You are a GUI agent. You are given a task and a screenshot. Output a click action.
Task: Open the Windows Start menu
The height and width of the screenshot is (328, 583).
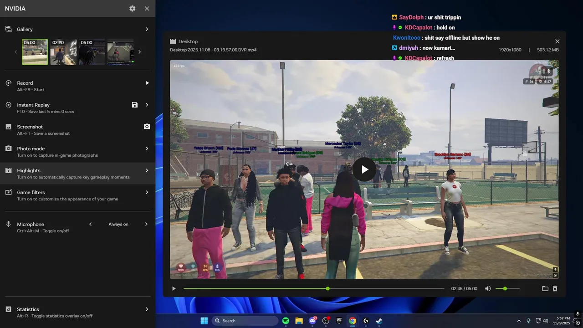pos(204,321)
